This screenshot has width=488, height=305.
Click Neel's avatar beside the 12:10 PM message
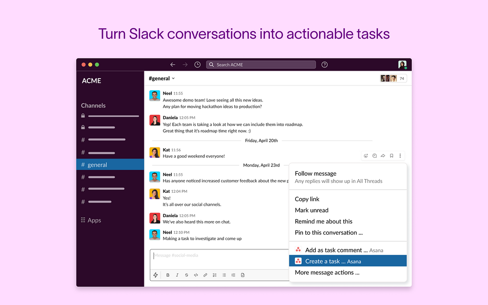[155, 235]
